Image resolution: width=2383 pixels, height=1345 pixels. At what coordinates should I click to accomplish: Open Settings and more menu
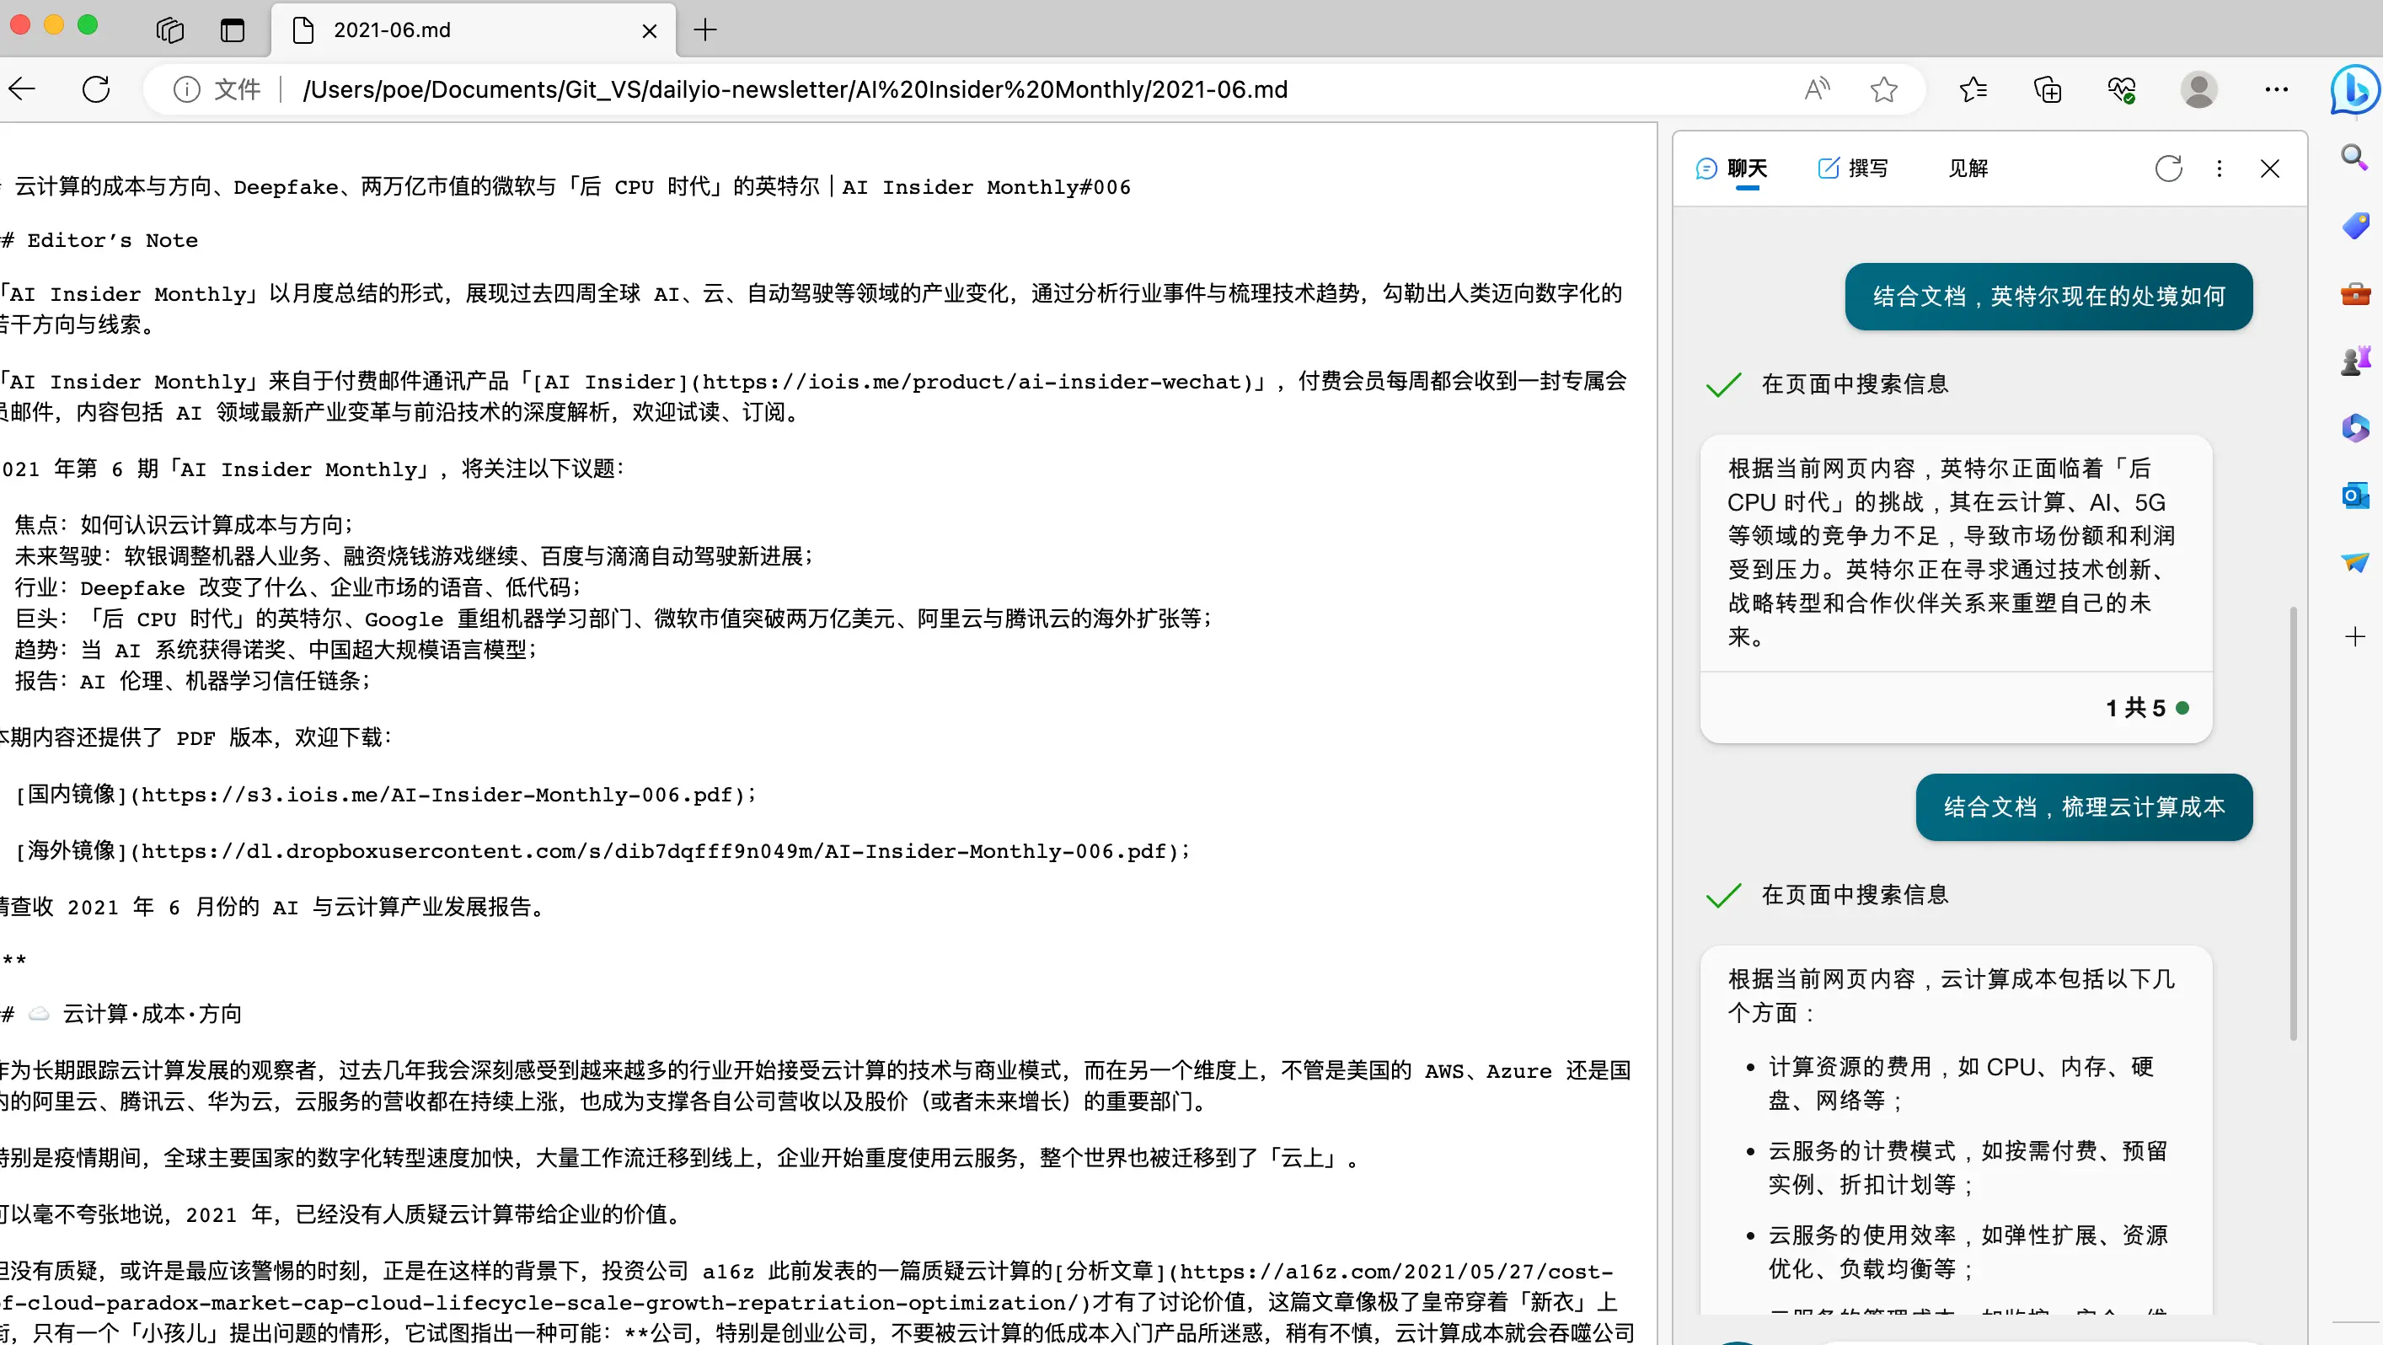pyautogui.click(x=2276, y=89)
